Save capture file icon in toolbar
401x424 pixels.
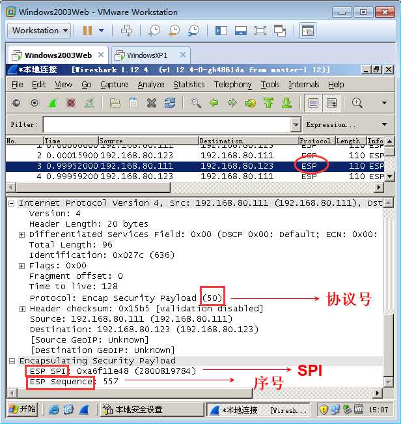tap(133, 103)
